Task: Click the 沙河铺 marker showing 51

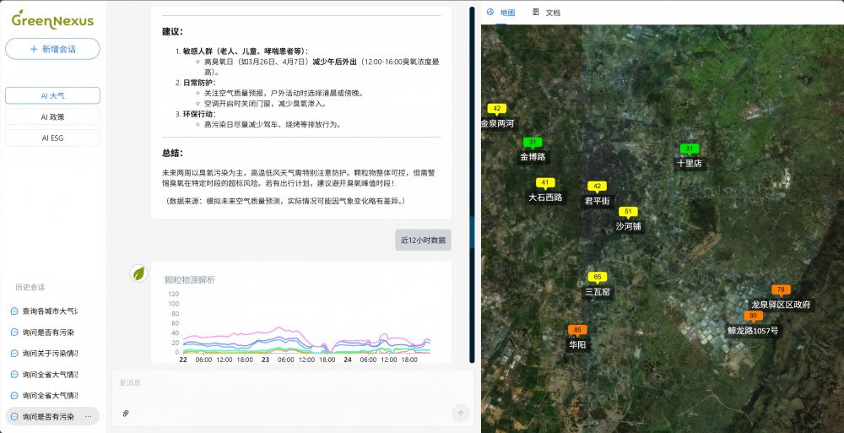Action: (627, 212)
